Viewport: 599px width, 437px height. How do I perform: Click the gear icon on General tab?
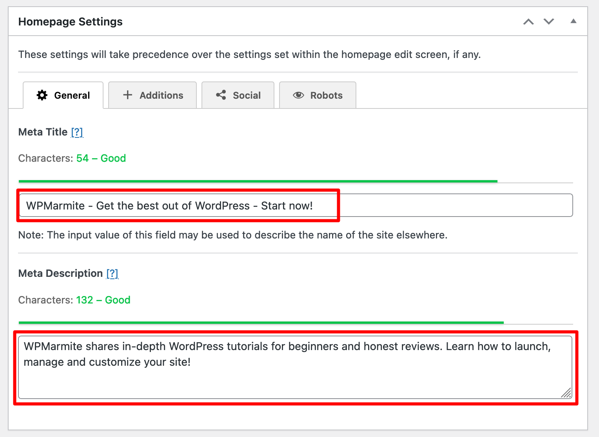[x=42, y=95]
